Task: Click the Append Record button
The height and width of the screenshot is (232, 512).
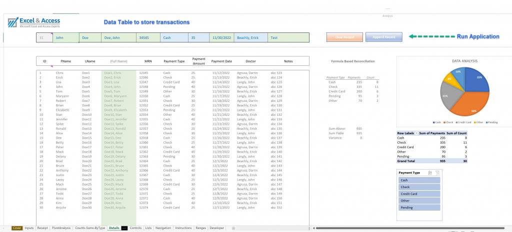Action: pyautogui.click(x=383, y=37)
